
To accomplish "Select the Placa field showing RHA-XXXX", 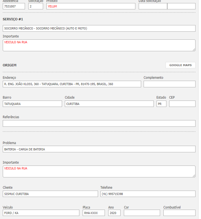I will [94, 213].
